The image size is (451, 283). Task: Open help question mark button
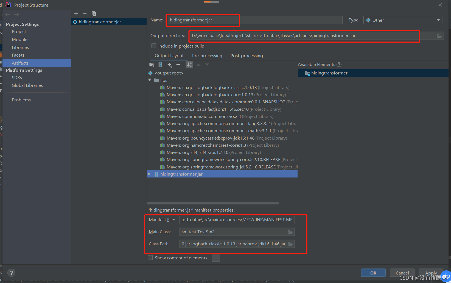pyautogui.click(x=11, y=273)
